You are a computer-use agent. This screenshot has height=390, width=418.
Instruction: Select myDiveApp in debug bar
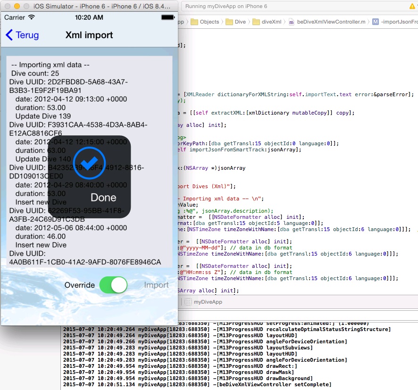pyautogui.click(x=208, y=302)
